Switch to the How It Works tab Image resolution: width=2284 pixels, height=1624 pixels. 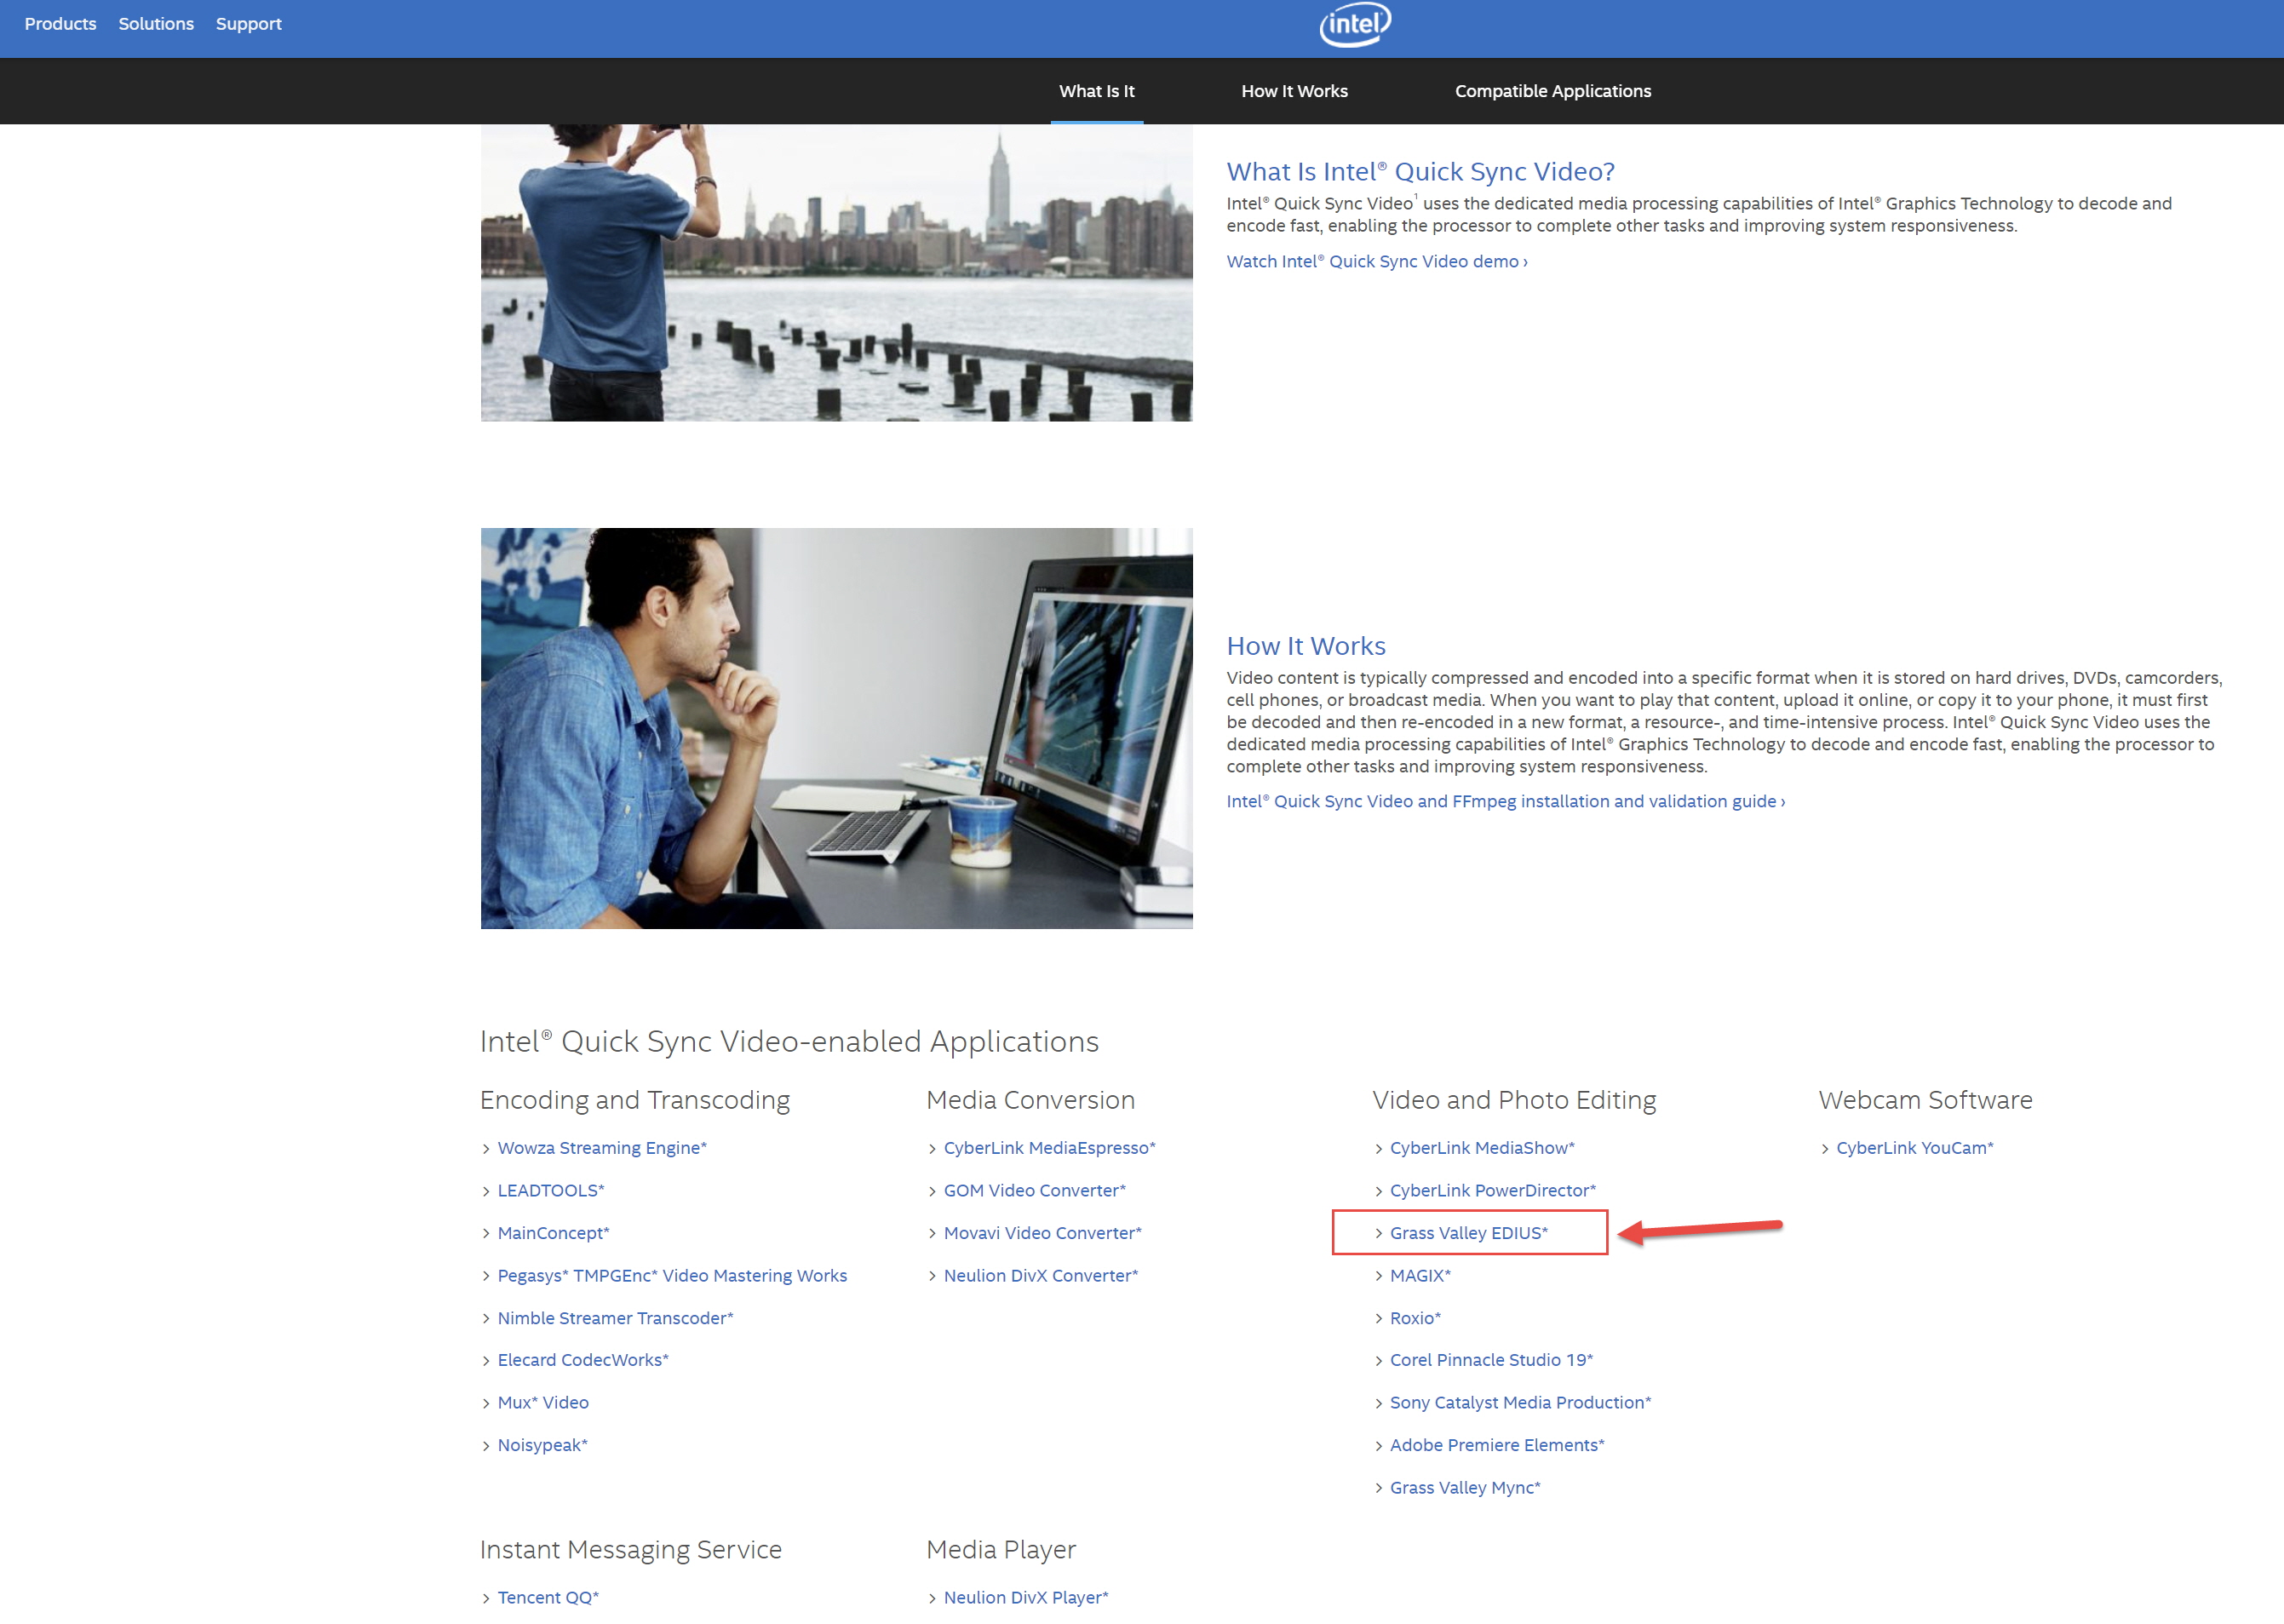[1295, 90]
